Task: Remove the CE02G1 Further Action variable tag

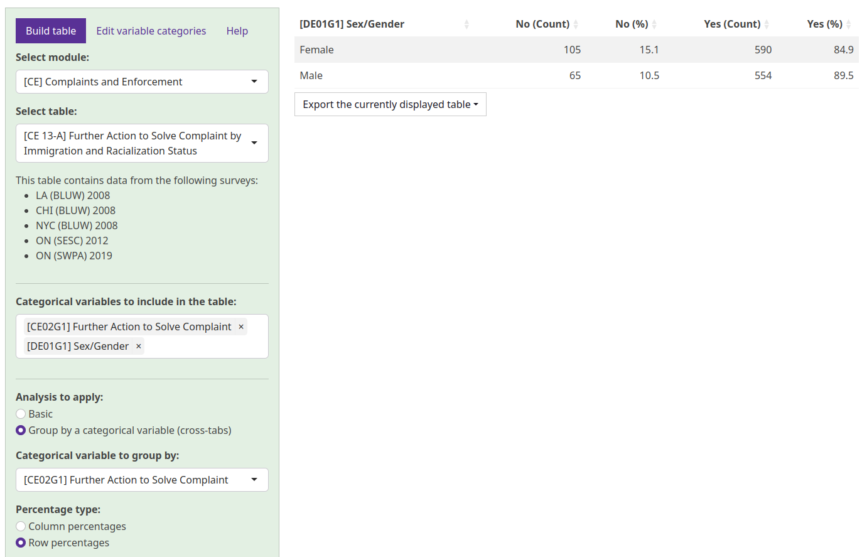Action: point(241,327)
